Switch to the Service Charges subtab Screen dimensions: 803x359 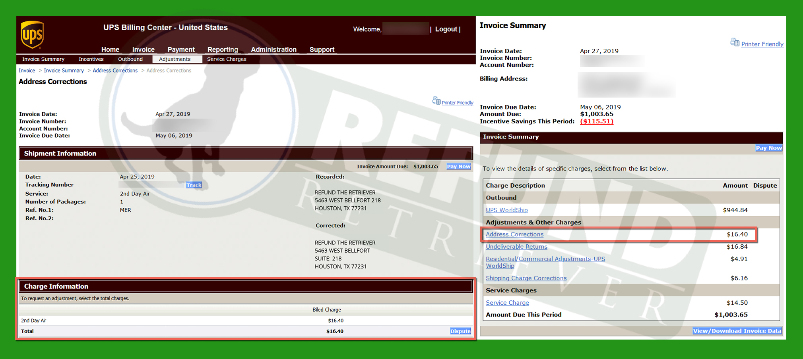click(x=227, y=59)
